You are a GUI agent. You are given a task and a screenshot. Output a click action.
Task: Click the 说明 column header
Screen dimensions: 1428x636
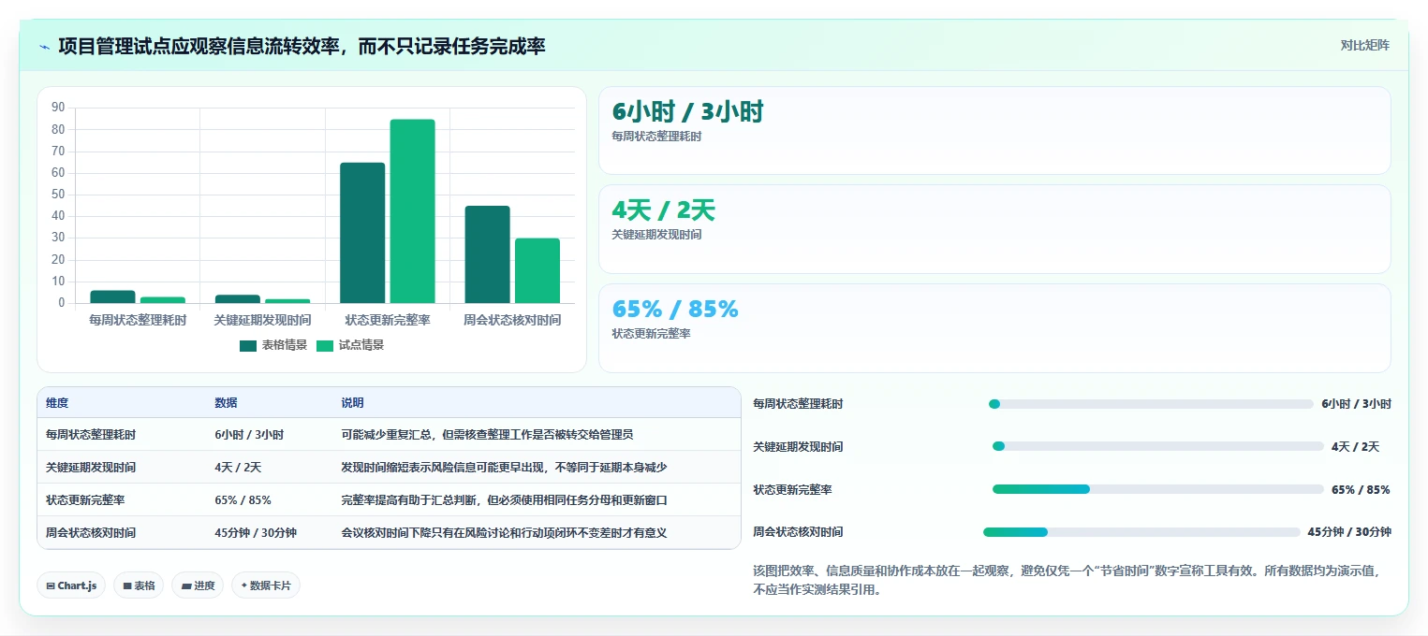point(352,403)
